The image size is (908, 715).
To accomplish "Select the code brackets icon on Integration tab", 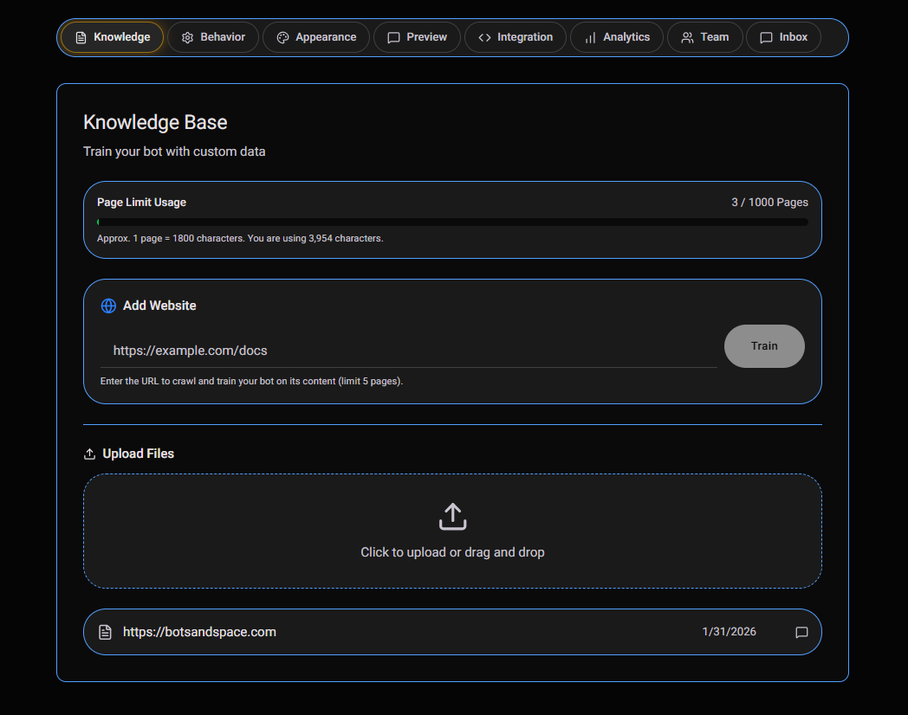I will [485, 36].
